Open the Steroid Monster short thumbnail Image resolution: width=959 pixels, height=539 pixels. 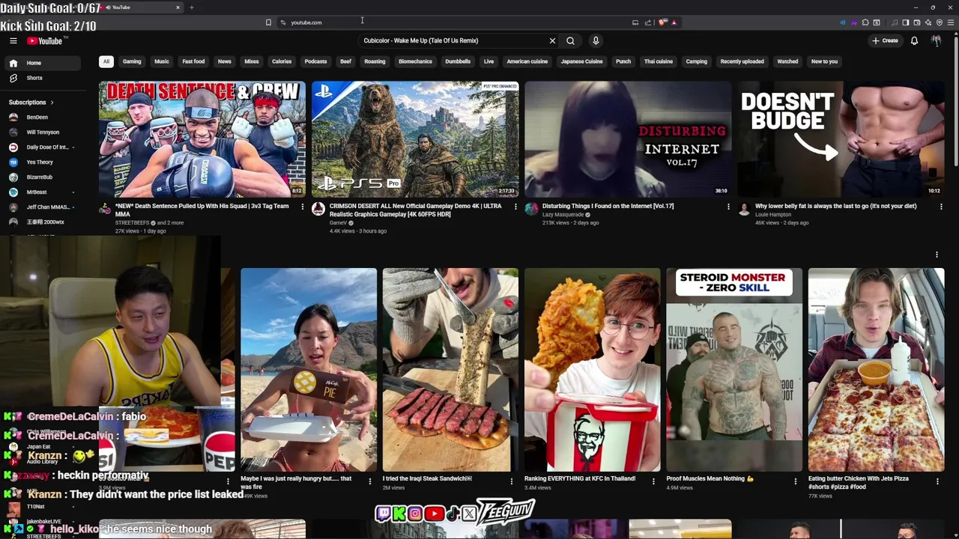(734, 370)
